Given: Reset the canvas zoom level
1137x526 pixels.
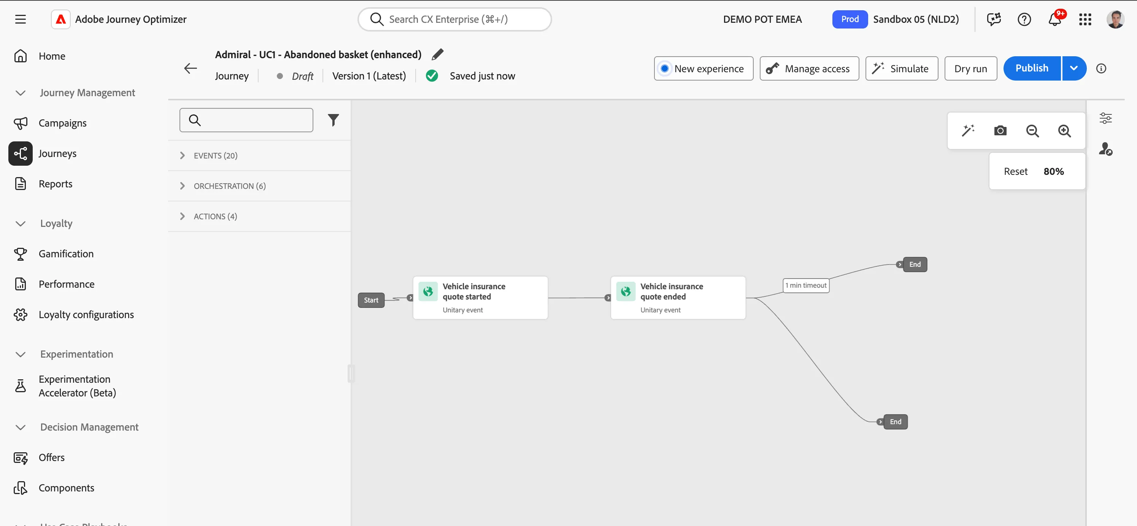Looking at the screenshot, I should pos(1016,171).
